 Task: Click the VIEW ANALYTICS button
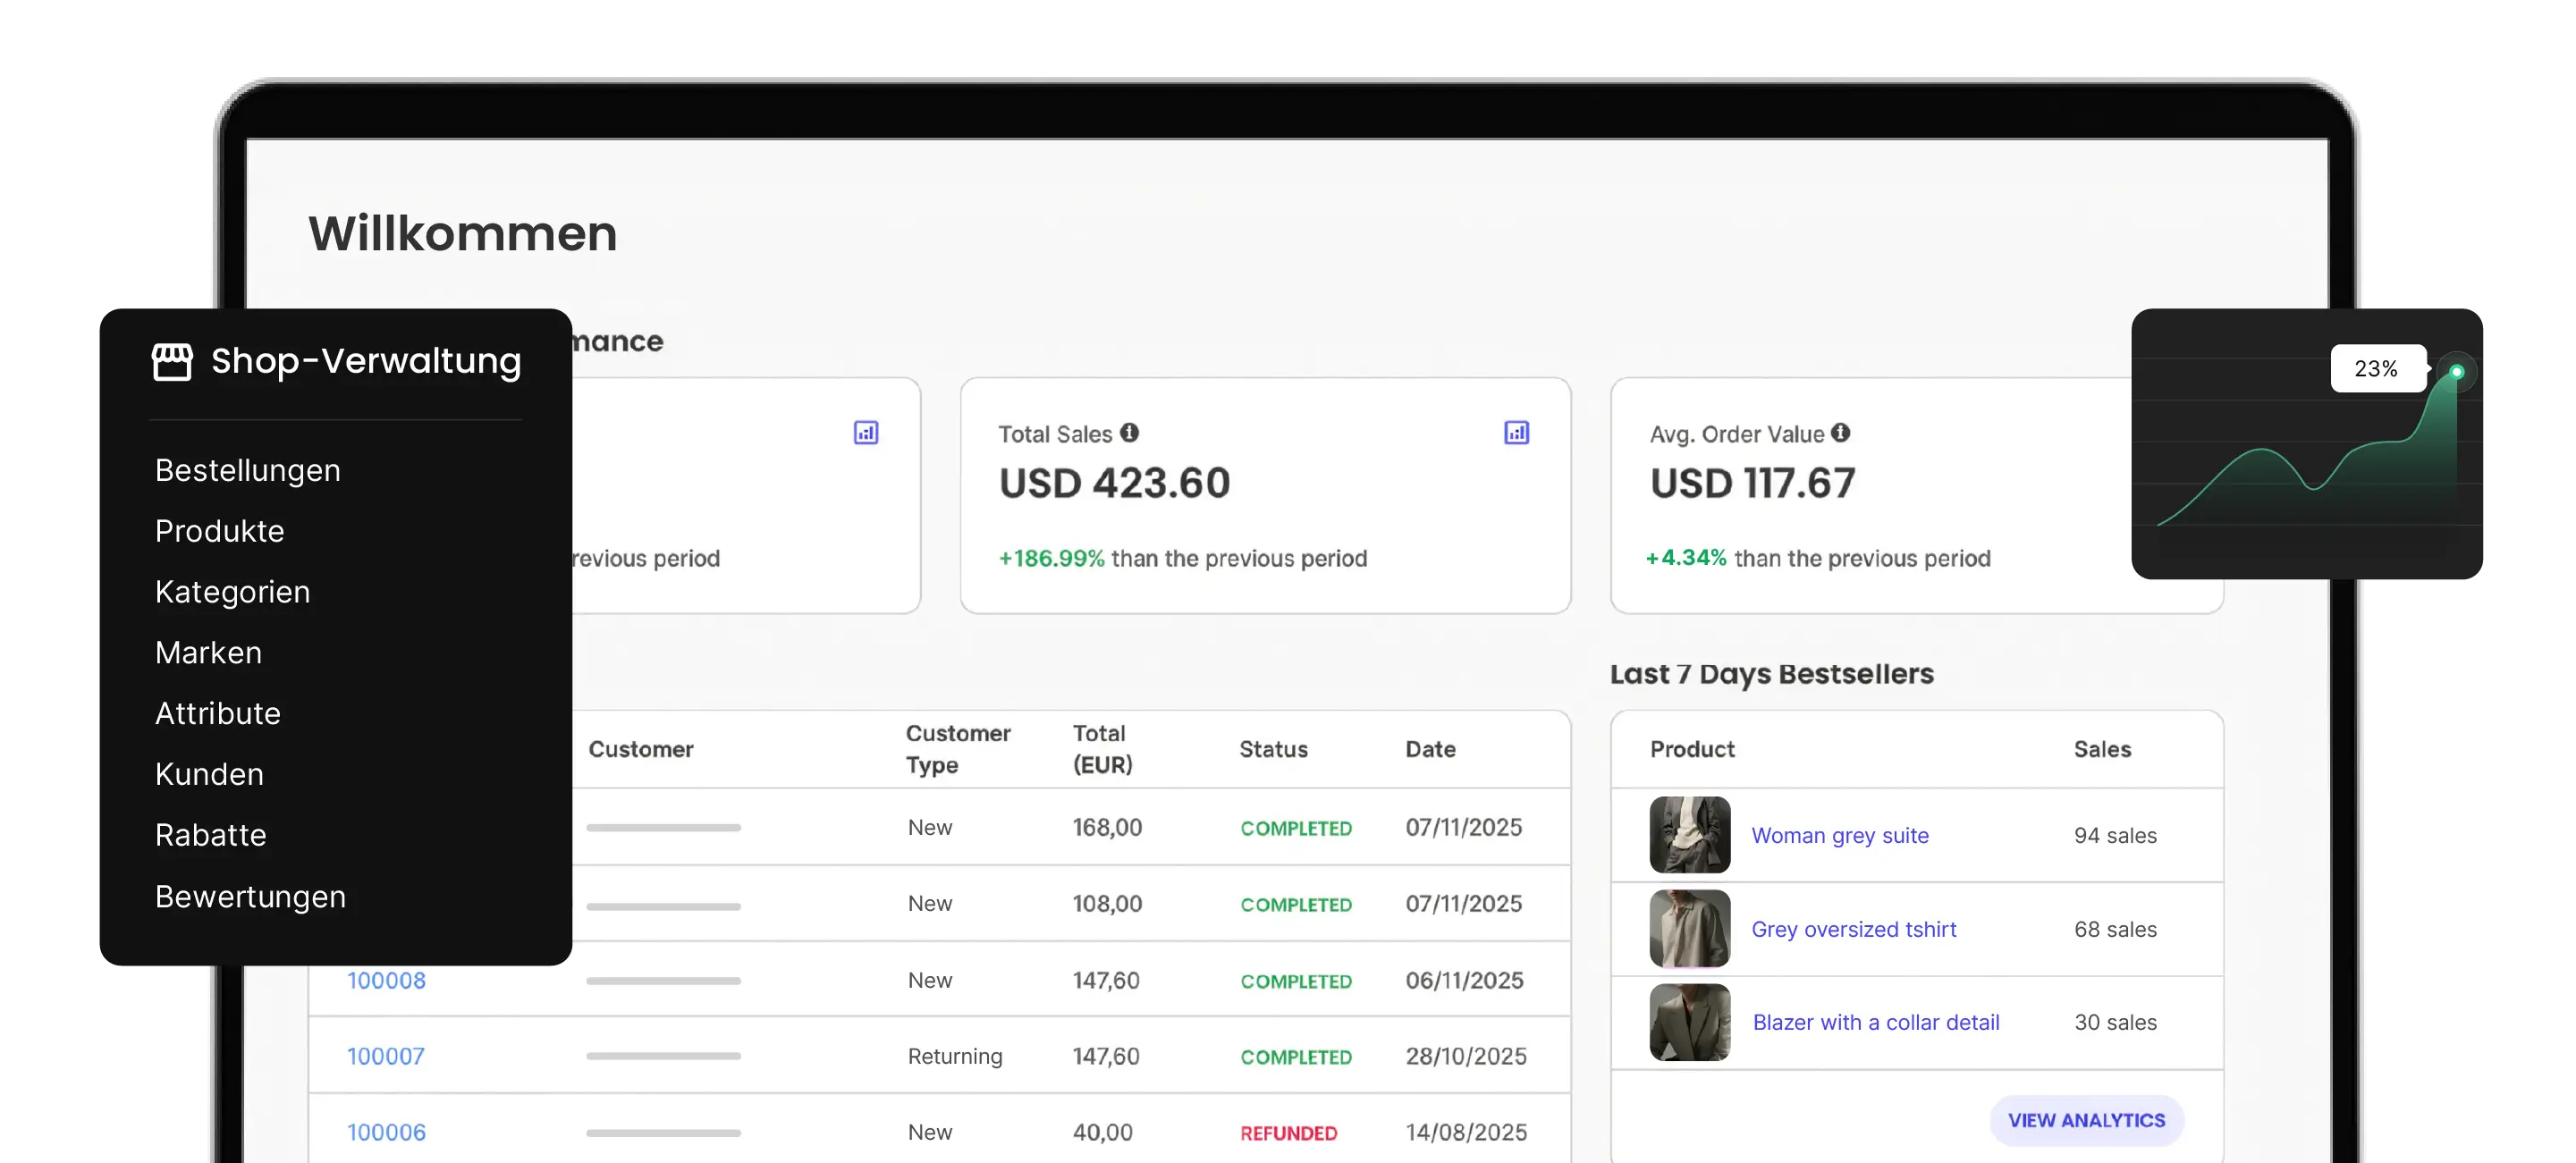coord(2086,1120)
